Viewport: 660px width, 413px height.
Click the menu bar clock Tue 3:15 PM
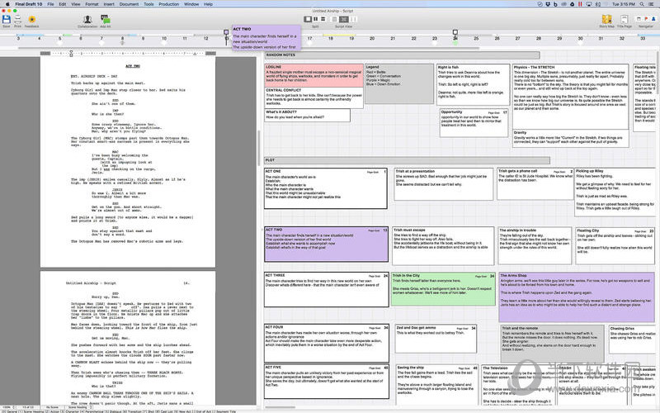(x=624, y=4)
